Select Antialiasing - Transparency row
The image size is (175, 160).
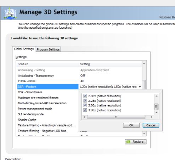coord(79,76)
